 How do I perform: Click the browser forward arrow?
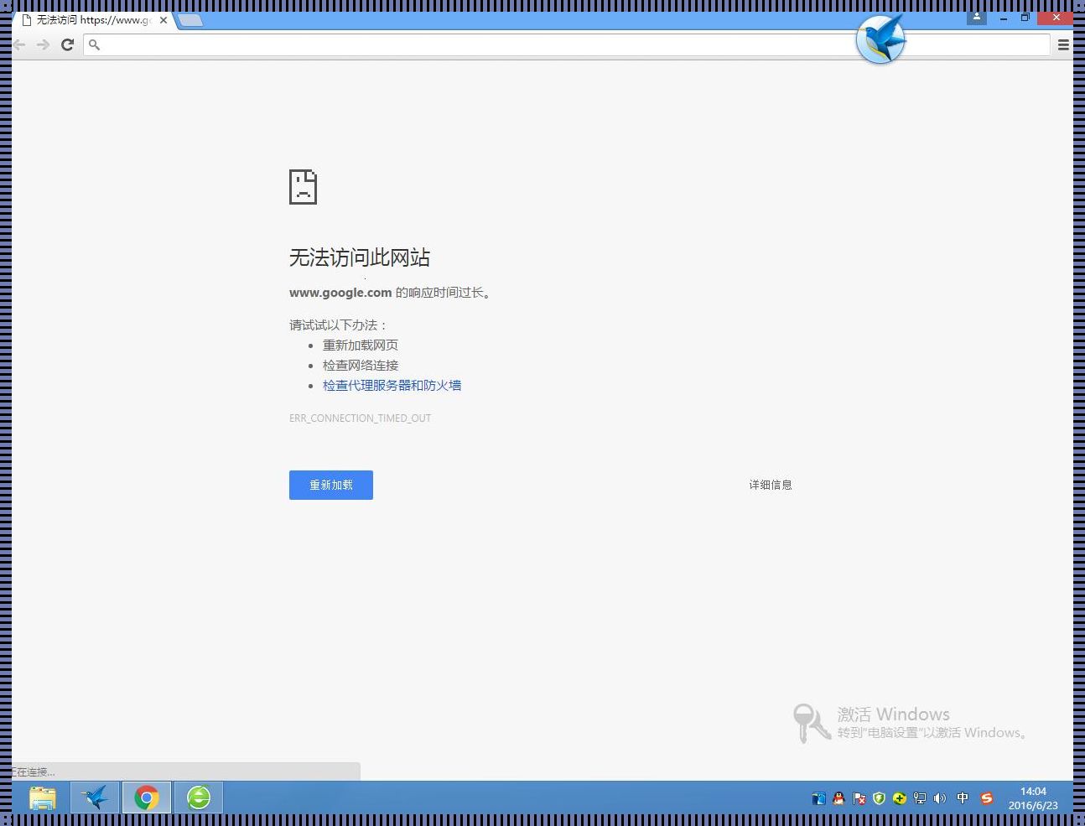pyautogui.click(x=43, y=44)
